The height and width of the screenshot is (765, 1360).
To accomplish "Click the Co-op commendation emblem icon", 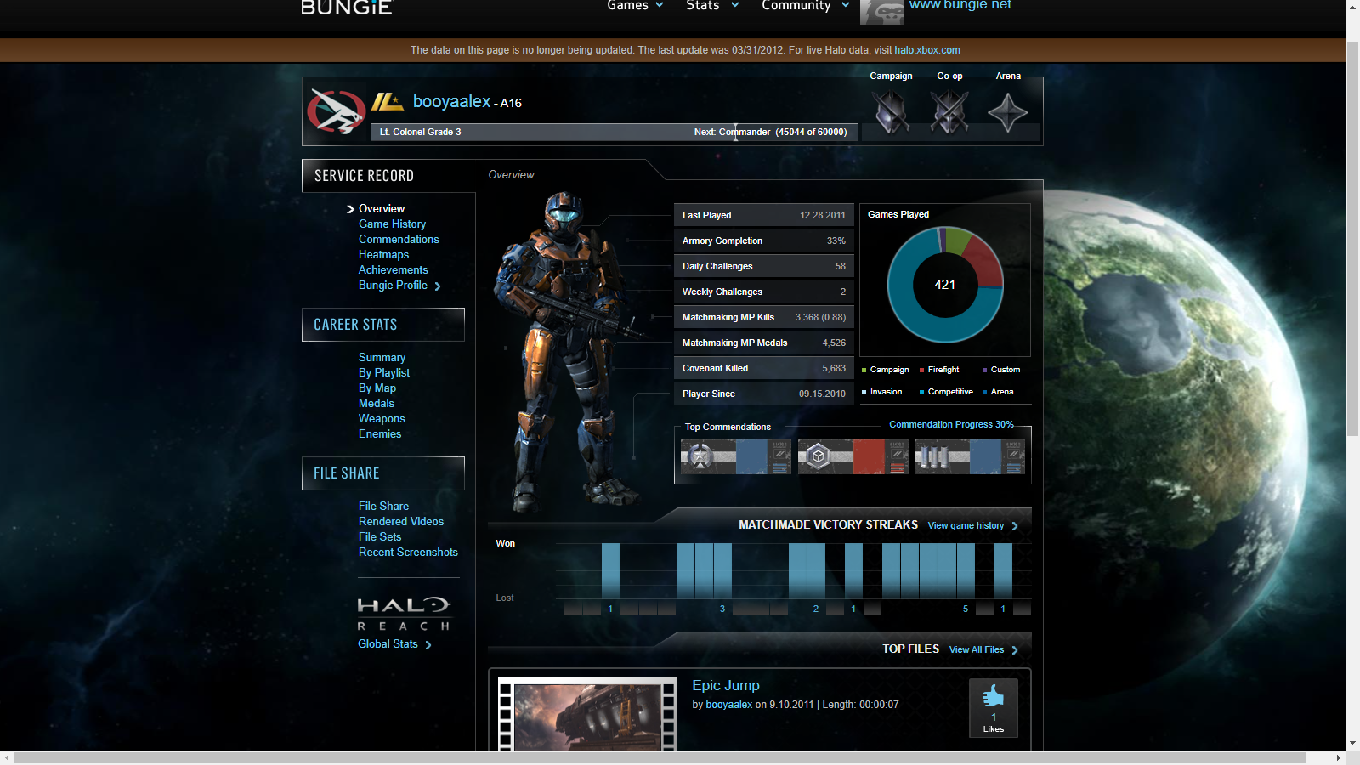I will click(x=949, y=111).
